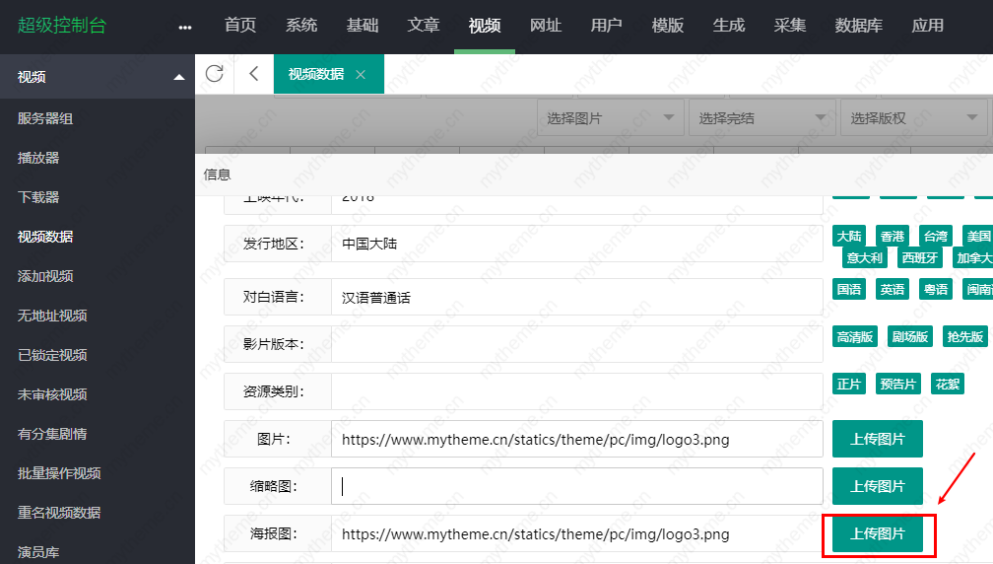Click the back arrow chevron icon
The width and height of the screenshot is (993, 564).
click(x=254, y=74)
